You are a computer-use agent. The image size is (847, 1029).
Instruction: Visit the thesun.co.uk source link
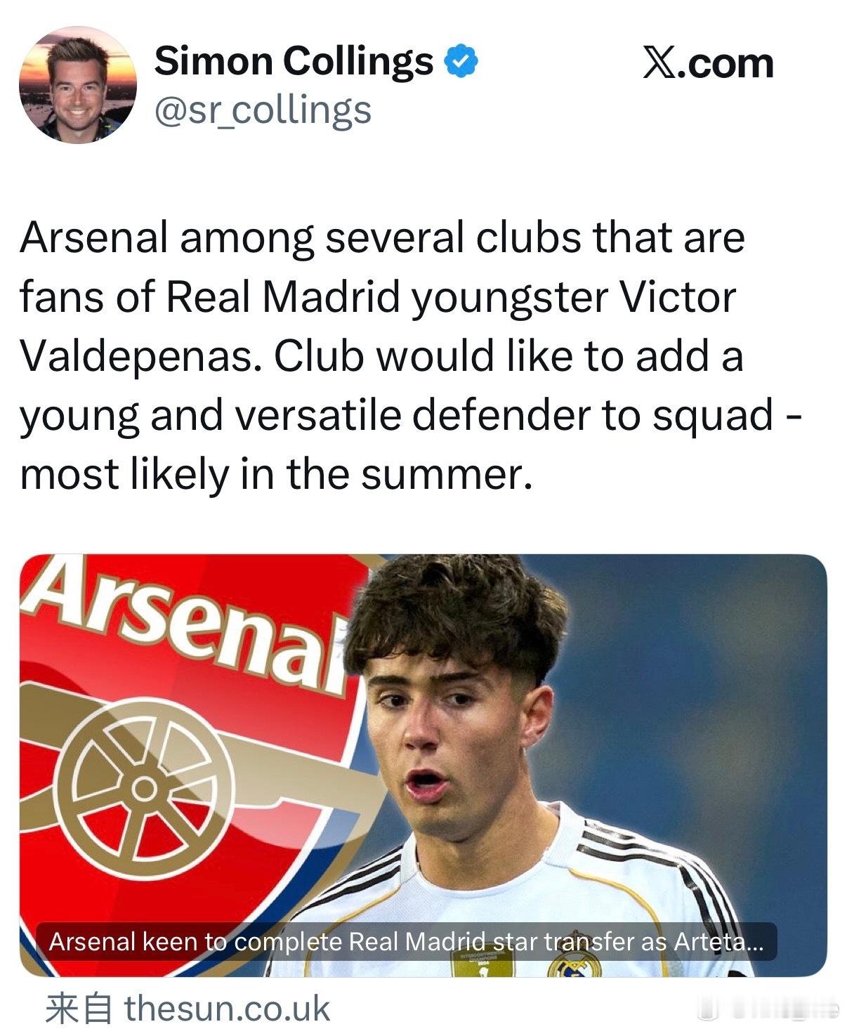coord(226,1009)
